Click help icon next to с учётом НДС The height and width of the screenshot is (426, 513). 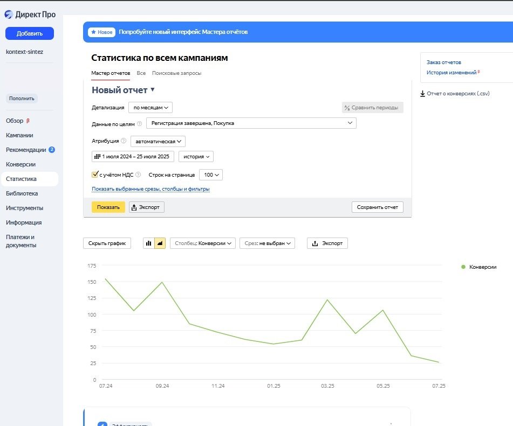click(138, 174)
